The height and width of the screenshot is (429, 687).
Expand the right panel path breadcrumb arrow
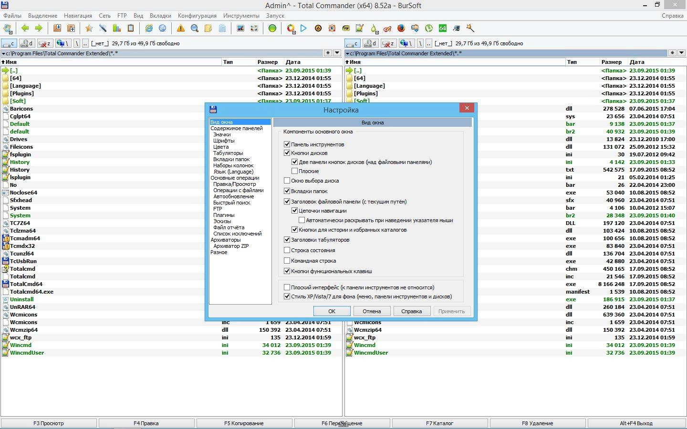347,53
